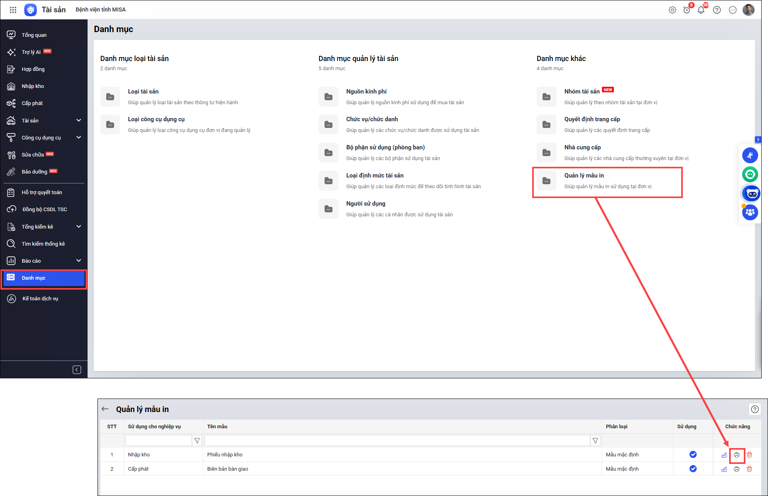Toggle Sử dụng checkmark for Phiếu nhập kho
The height and width of the screenshot is (496, 768).
tap(693, 454)
